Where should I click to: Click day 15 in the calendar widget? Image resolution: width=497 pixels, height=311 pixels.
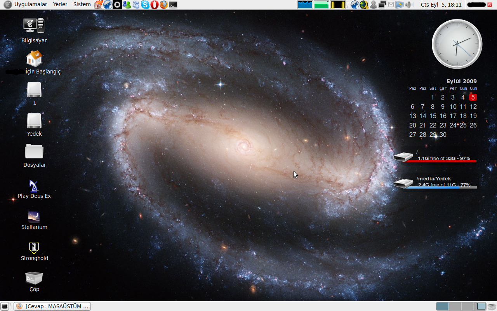(x=433, y=116)
